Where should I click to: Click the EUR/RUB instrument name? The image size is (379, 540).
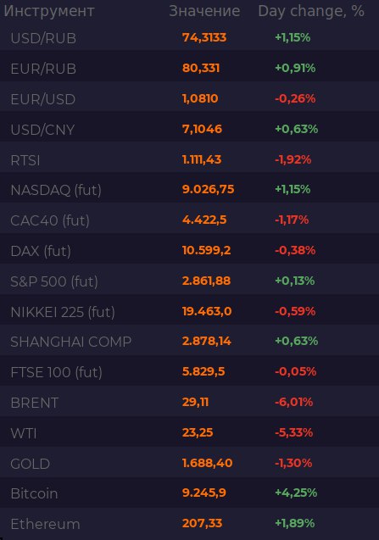pyautogui.click(x=43, y=69)
